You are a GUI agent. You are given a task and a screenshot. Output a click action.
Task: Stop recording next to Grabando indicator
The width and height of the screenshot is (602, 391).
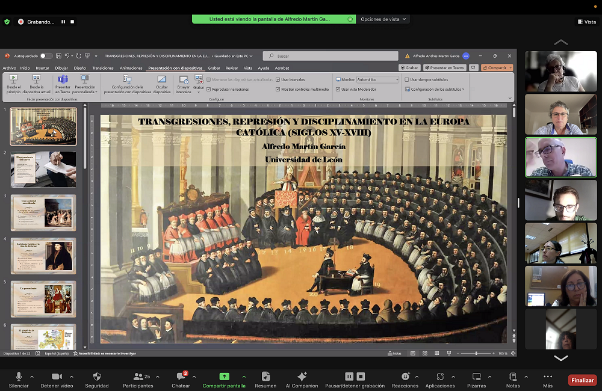72,22
